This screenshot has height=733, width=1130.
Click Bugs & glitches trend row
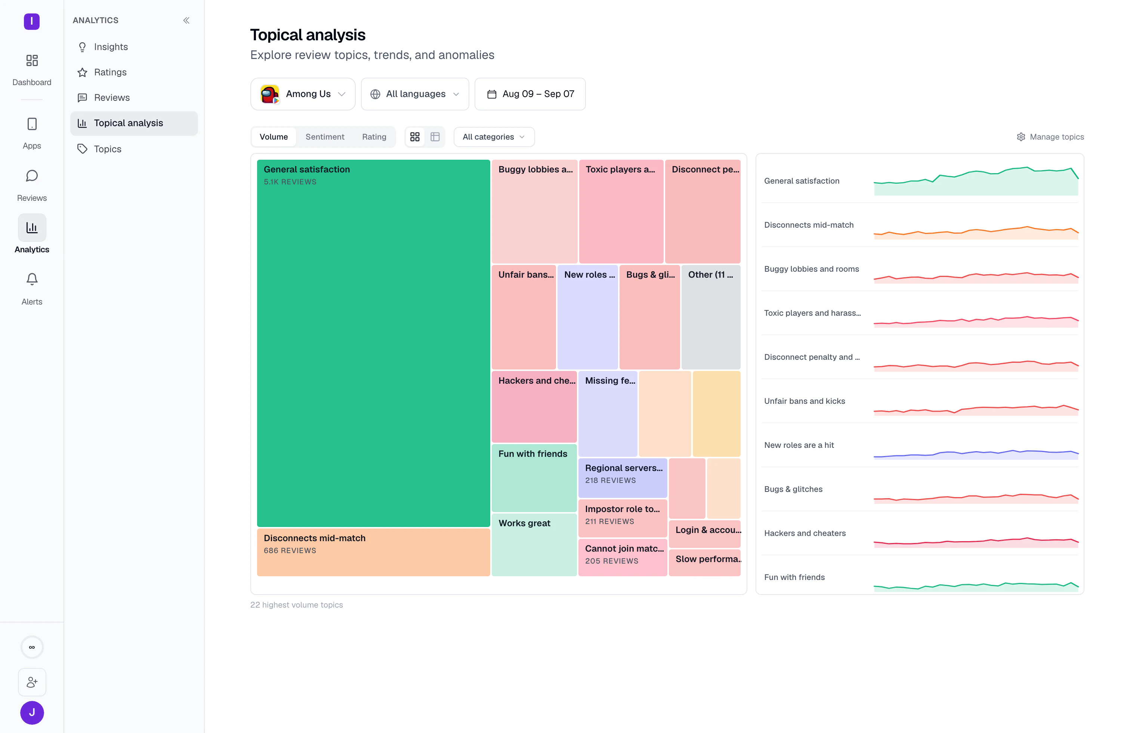[920, 489]
